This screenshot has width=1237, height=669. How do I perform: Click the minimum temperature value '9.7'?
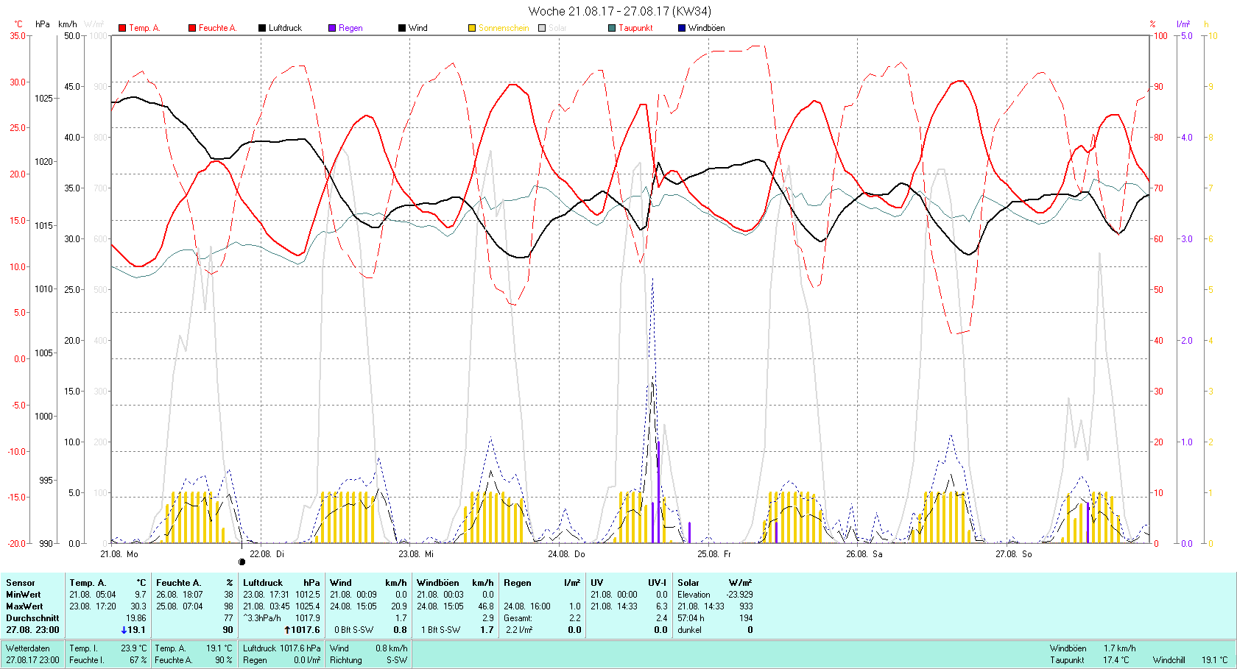click(140, 595)
